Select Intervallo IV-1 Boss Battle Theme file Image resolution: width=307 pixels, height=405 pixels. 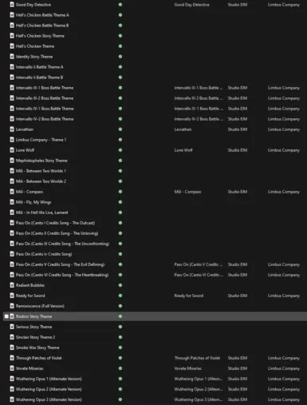point(45,109)
